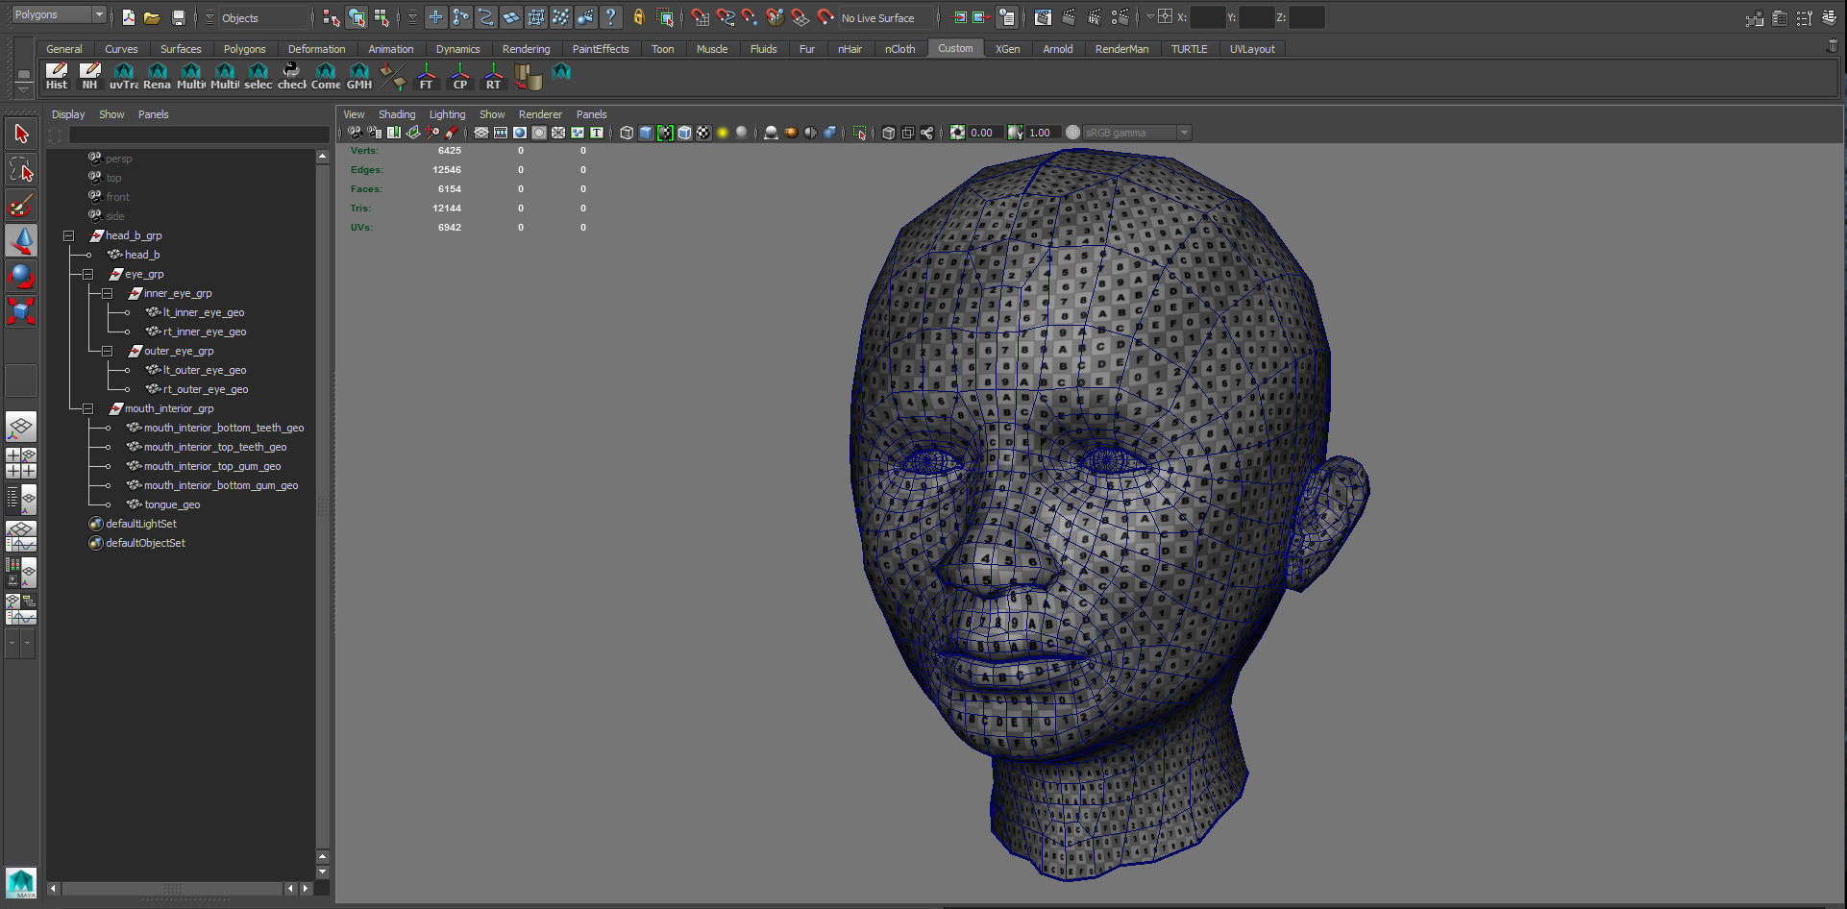
Task: Click the question mark mask icon
Action: 610,17
